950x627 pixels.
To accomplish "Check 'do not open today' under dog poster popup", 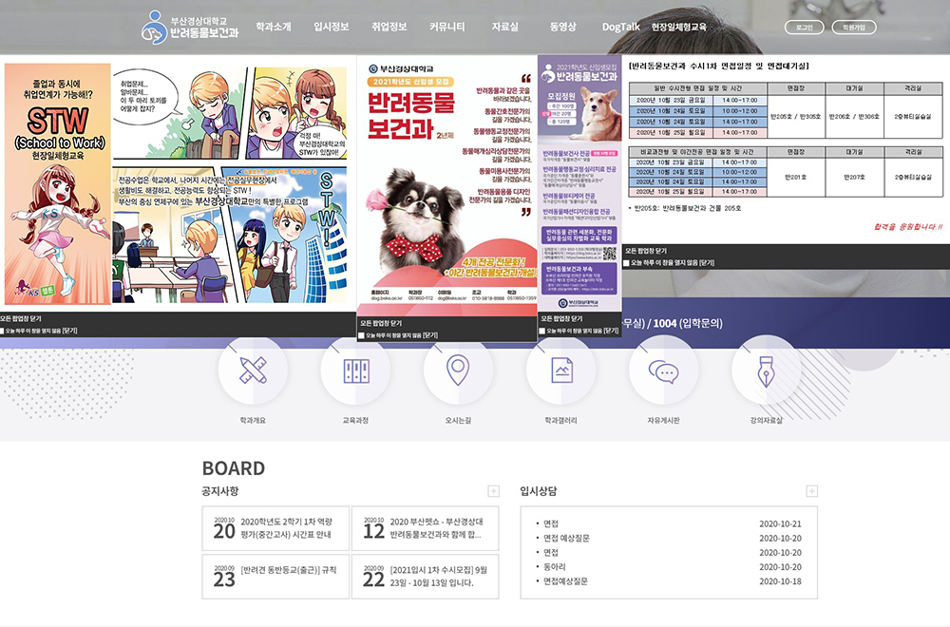I will 362,335.
